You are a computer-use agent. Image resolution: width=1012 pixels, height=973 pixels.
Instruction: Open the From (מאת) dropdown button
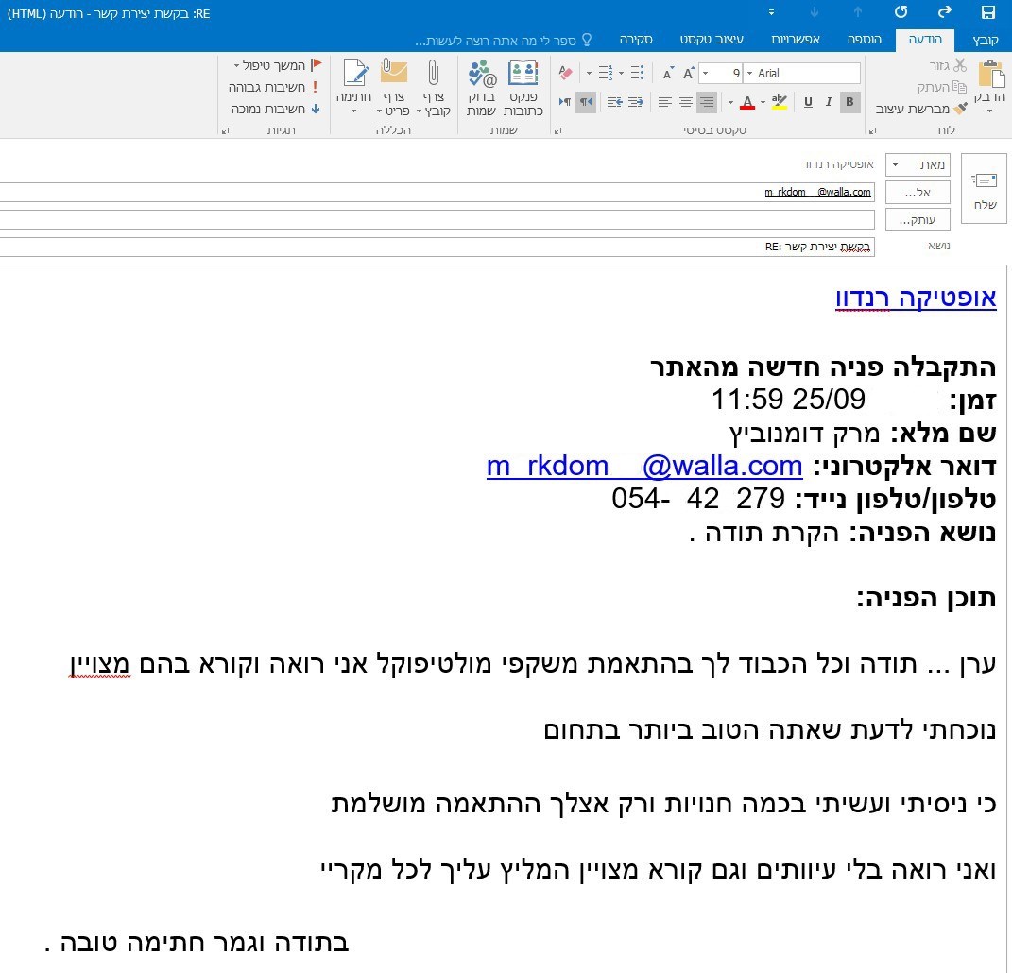(x=918, y=164)
